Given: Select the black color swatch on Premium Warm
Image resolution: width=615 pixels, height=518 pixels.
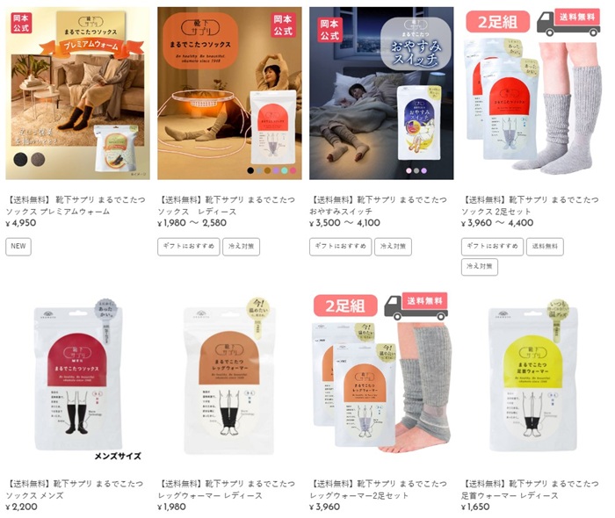Looking at the screenshot, I should click(x=20, y=159).
